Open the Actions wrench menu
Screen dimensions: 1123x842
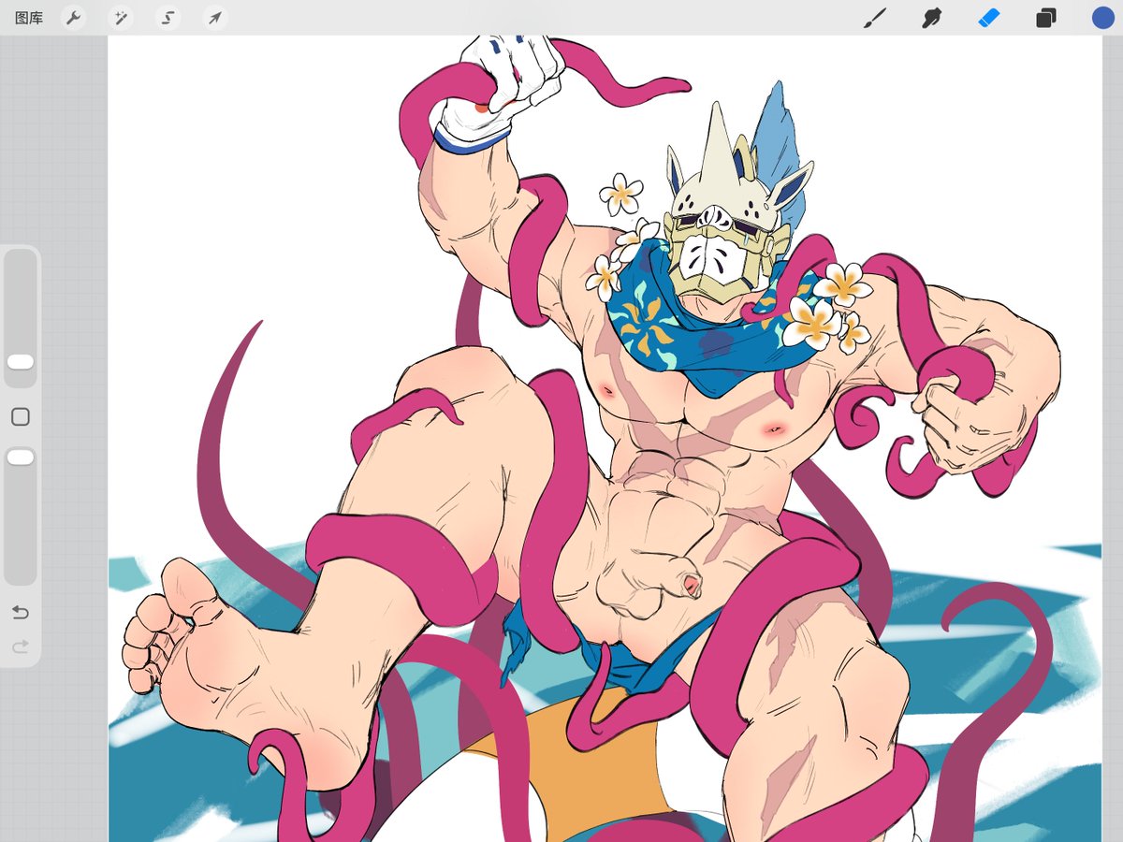[x=74, y=18]
